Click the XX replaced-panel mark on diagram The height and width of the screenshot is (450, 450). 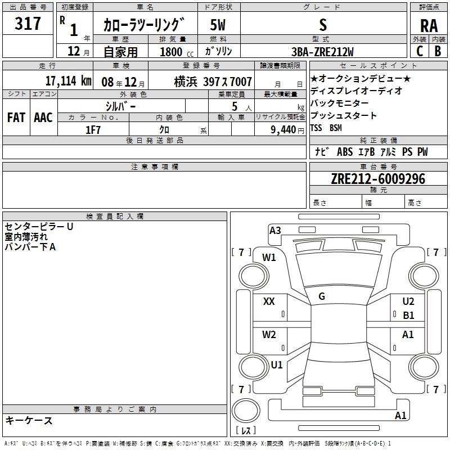[269, 301]
